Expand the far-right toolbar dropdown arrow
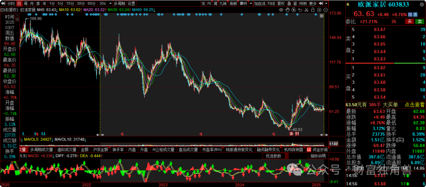 326,4
